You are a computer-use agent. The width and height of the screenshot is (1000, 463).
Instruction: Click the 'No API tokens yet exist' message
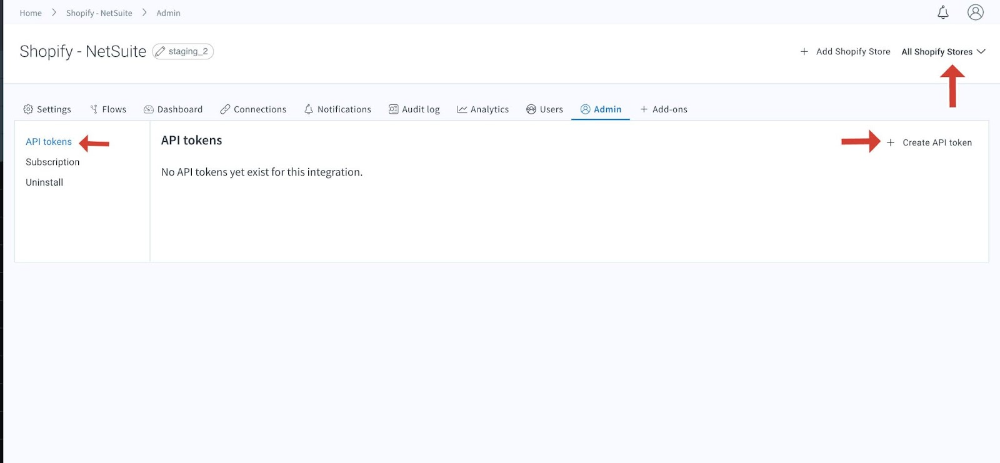click(x=262, y=172)
